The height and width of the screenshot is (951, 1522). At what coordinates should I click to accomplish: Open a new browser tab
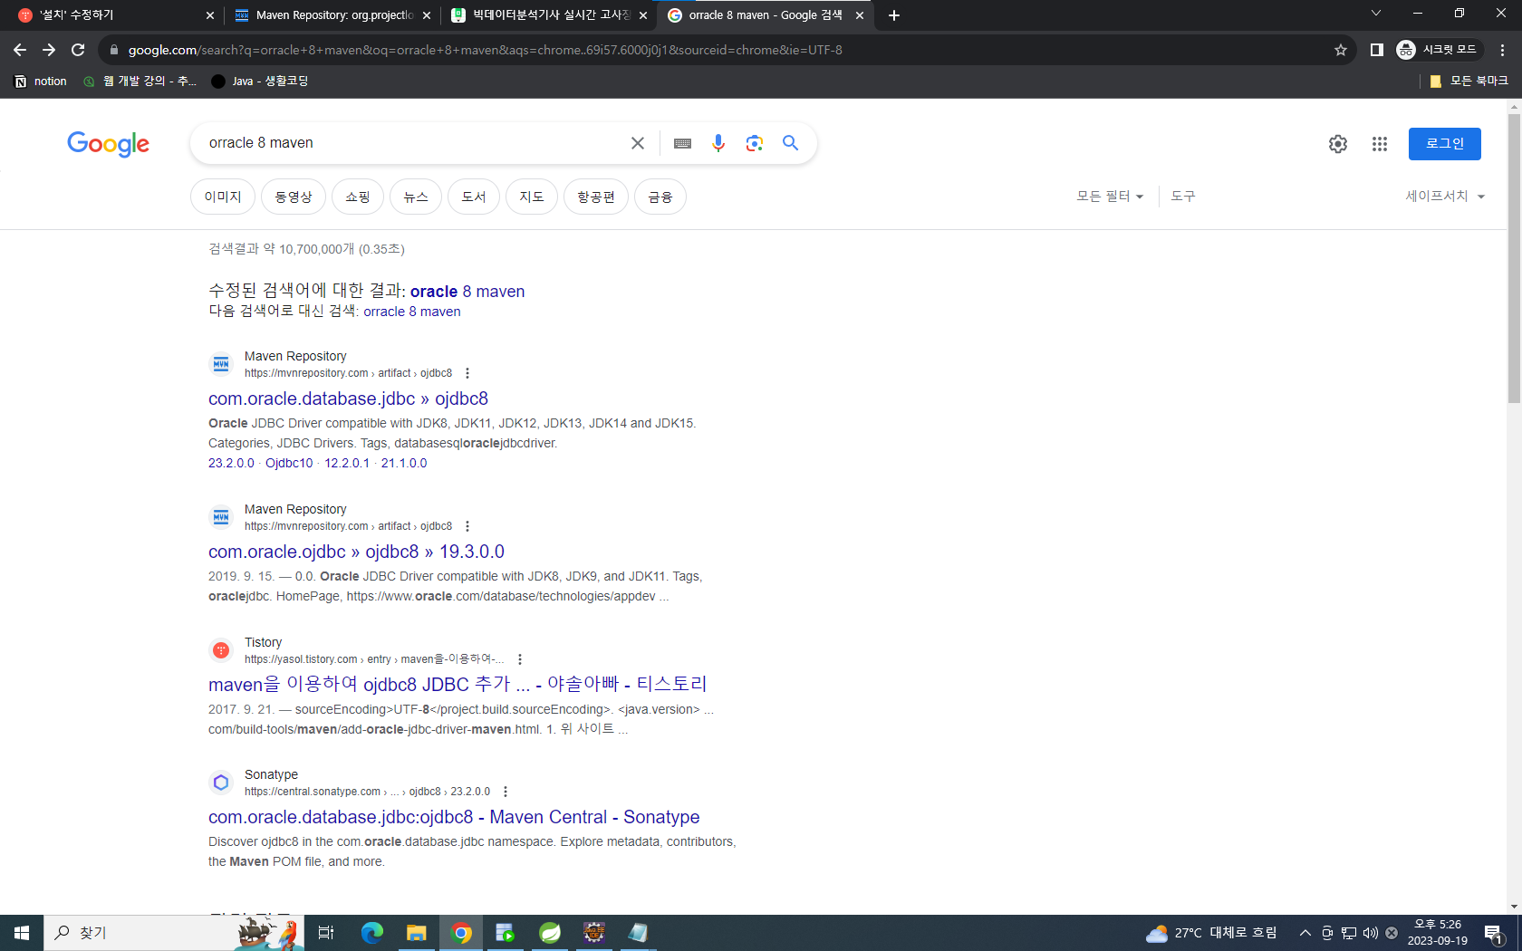[x=894, y=15]
